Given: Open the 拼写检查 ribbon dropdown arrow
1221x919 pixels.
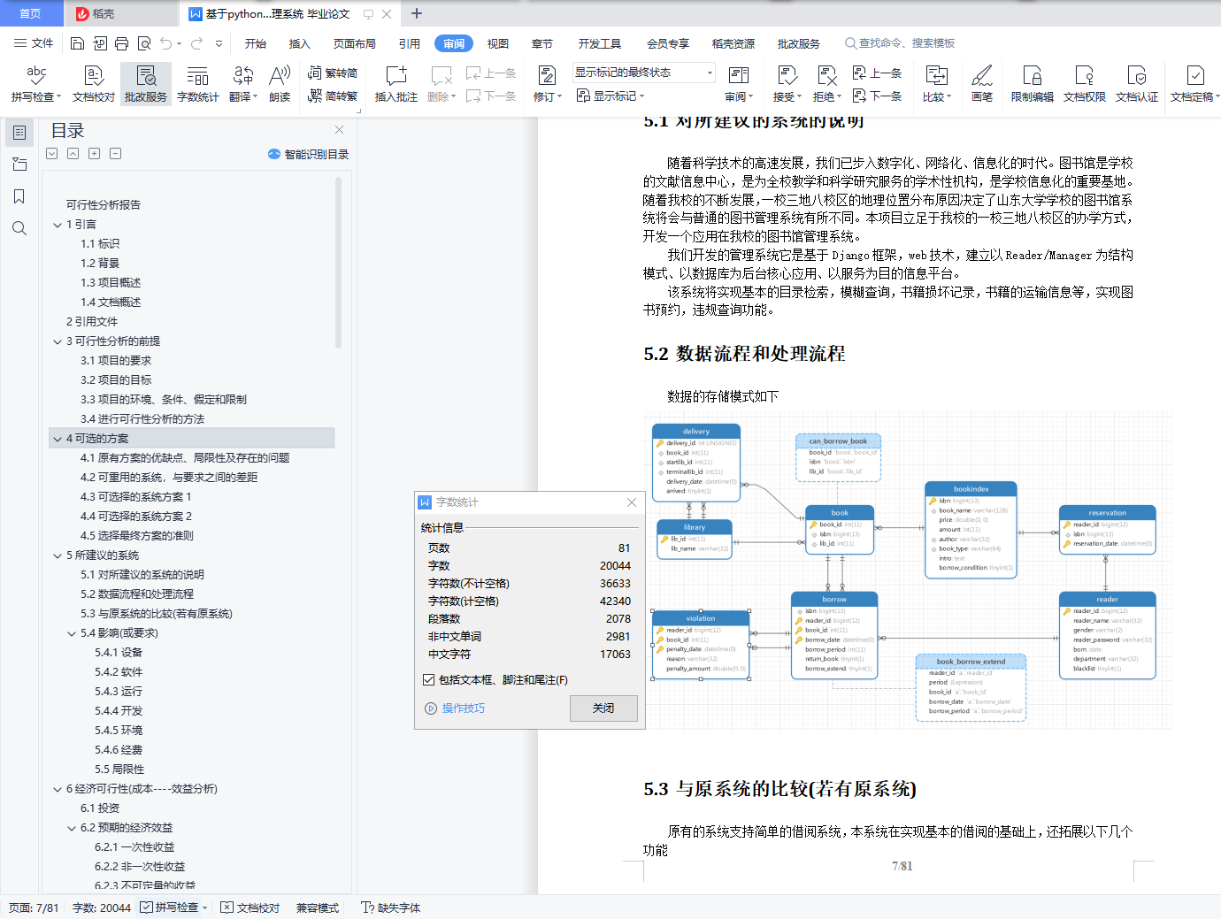Looking at the screenshot, I should [x=59, y=97].
